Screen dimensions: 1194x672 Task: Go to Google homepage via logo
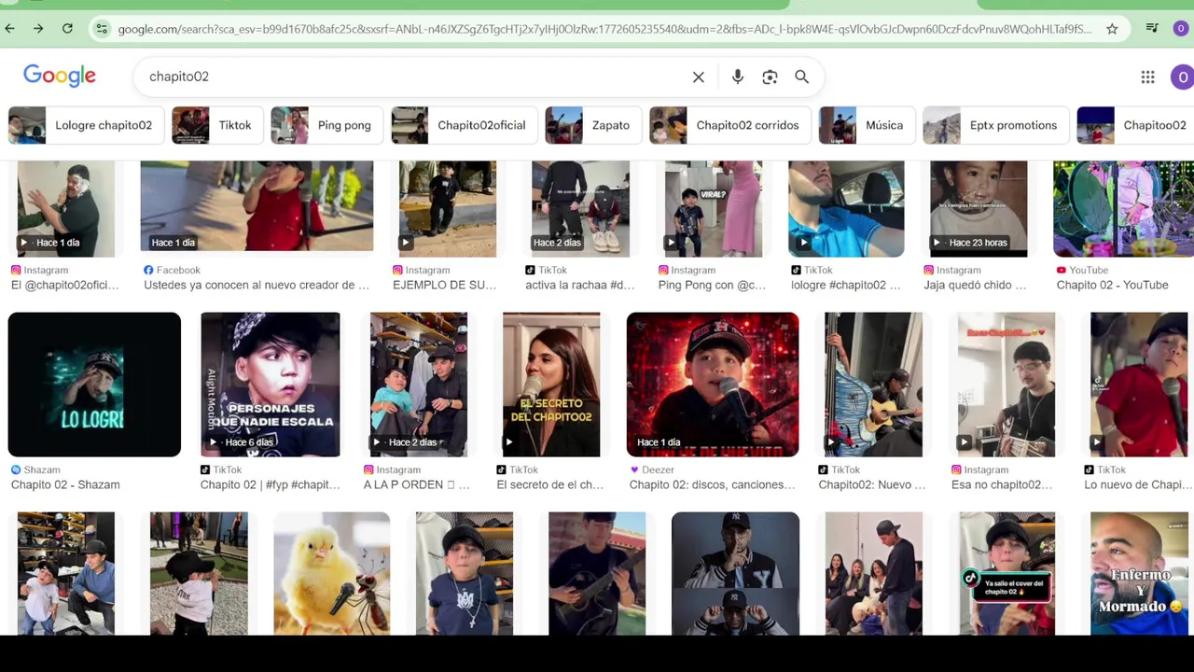(60, 76)
